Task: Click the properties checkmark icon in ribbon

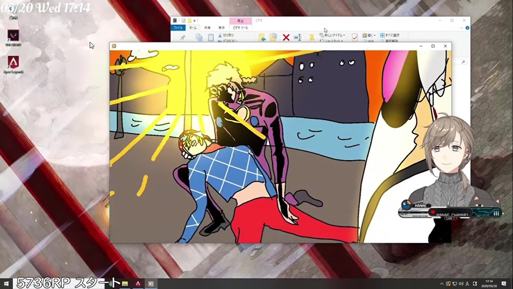Action: (x=355, y=37)
